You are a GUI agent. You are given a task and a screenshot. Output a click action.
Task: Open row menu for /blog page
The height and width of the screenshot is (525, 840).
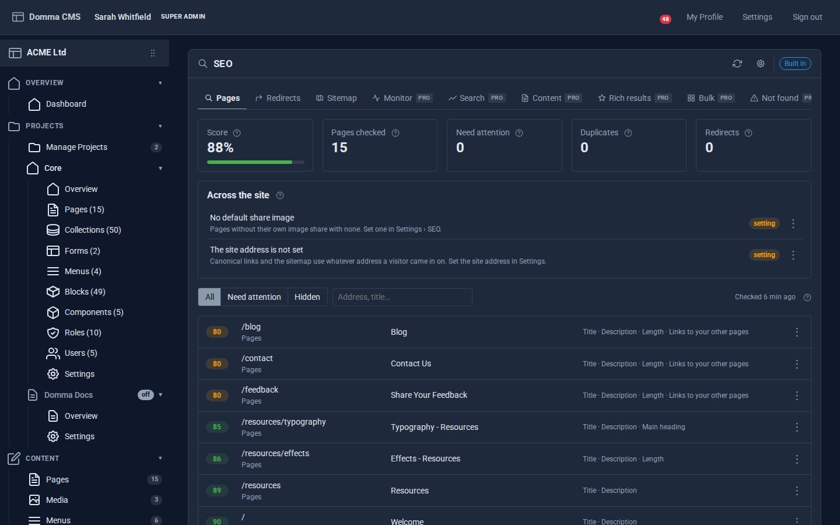(797, 332)
